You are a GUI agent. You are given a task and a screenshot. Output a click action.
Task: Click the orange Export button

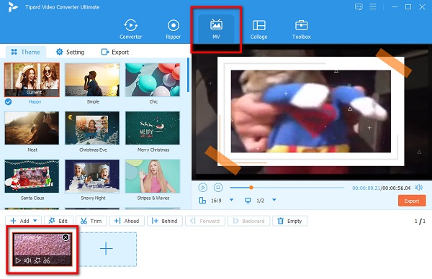coord(412,201)
